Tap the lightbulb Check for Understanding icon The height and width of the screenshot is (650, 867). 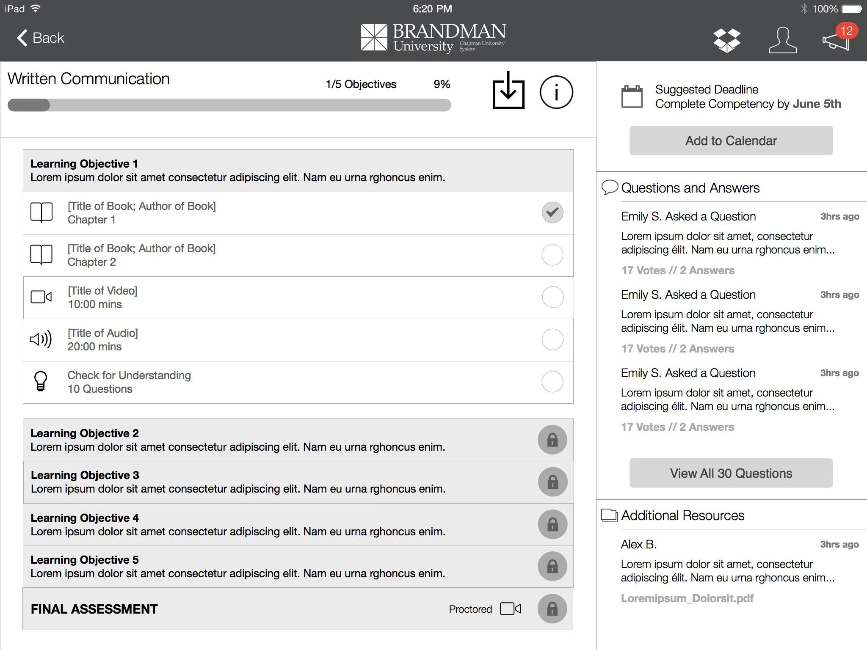tap(41, 381)
